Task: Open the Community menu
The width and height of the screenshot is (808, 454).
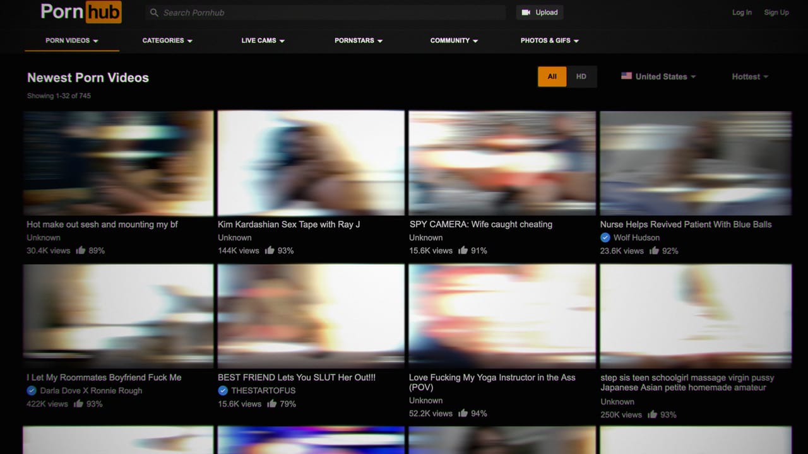Action: tap(454, 40)
